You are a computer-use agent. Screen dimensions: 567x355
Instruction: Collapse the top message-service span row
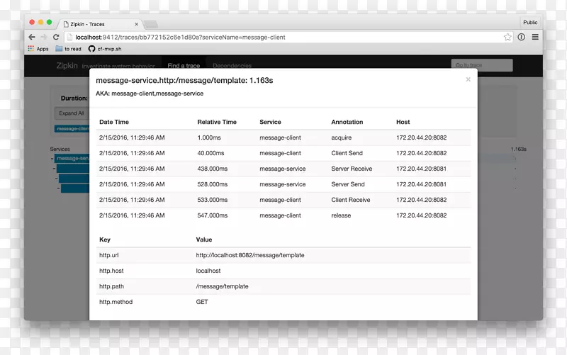pyautogui.click(x=52, y=159)
